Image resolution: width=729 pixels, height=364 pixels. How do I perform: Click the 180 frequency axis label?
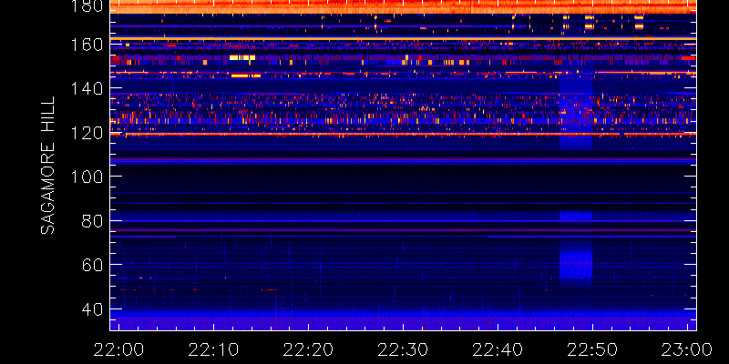click(87, 6)
